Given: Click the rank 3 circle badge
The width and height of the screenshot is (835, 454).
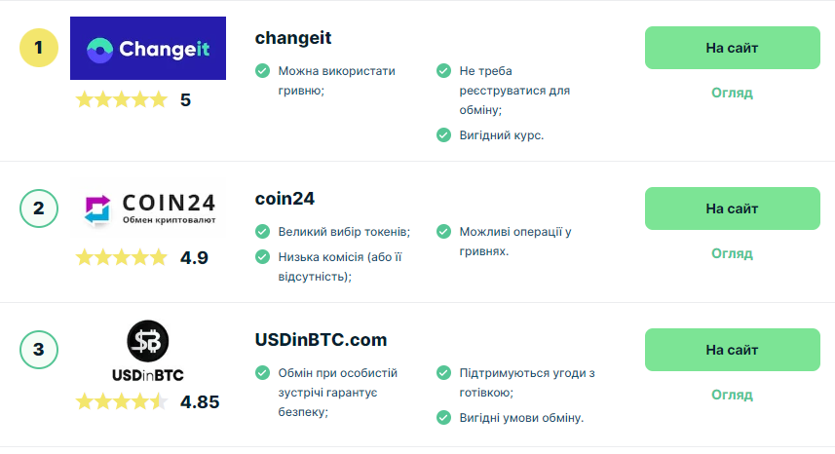Looking at the screenshot, I should pyautogui.click(x=39, y=349).
